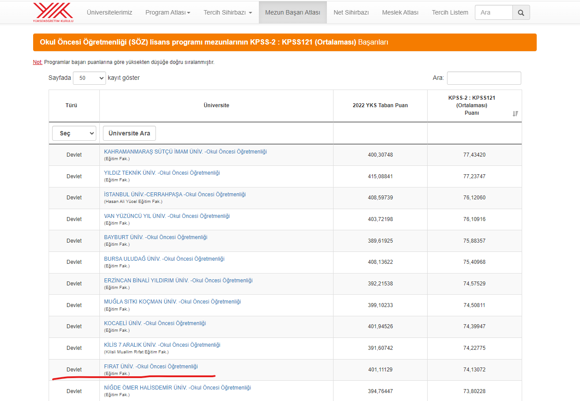
Task: Open Bursa Uludağ Üniv. link
Action: [x=164, y=259]
